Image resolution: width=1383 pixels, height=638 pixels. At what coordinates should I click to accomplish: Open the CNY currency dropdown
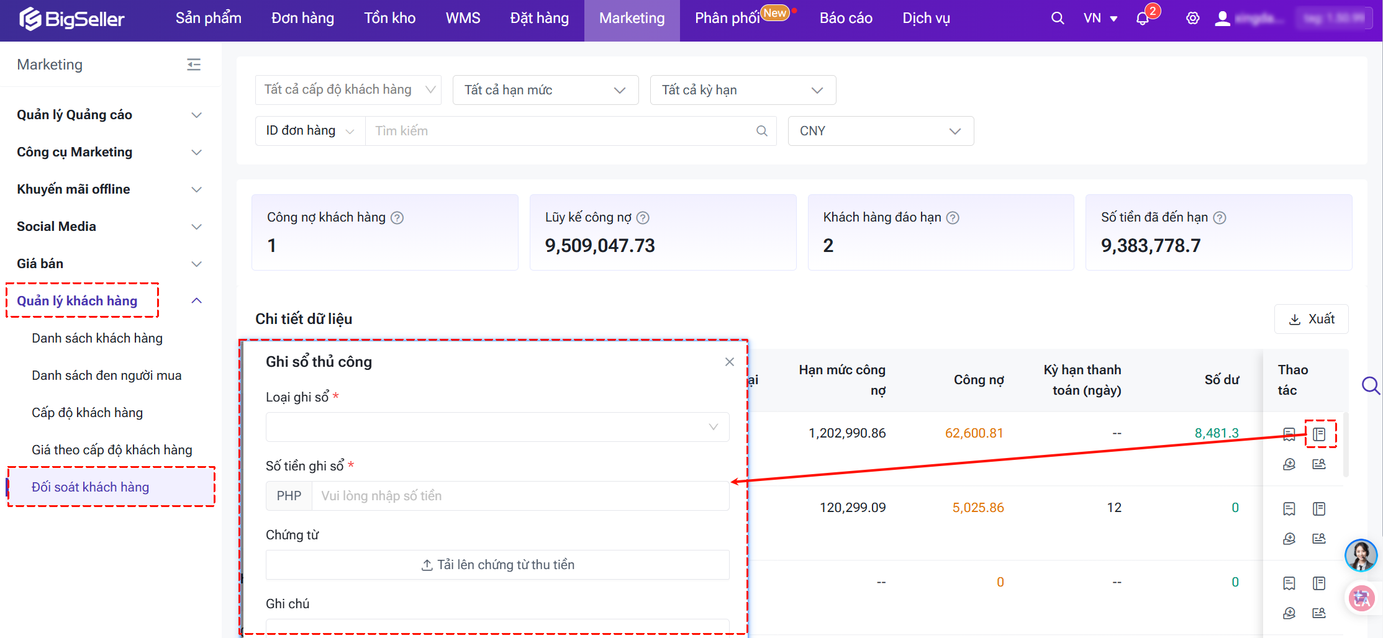click(880, 131)
